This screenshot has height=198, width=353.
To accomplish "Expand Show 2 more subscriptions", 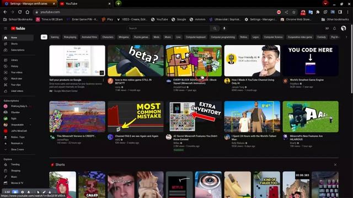I will click(x=18, y=150).
